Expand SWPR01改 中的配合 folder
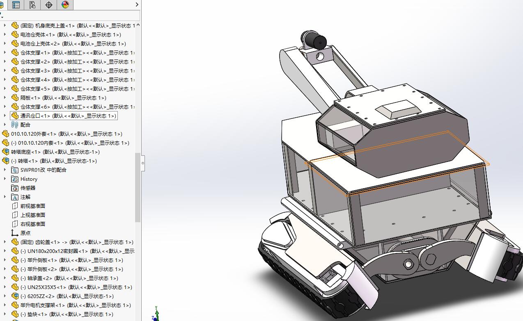The height and width of the screenshot is (321, 523). click(5, 170)
